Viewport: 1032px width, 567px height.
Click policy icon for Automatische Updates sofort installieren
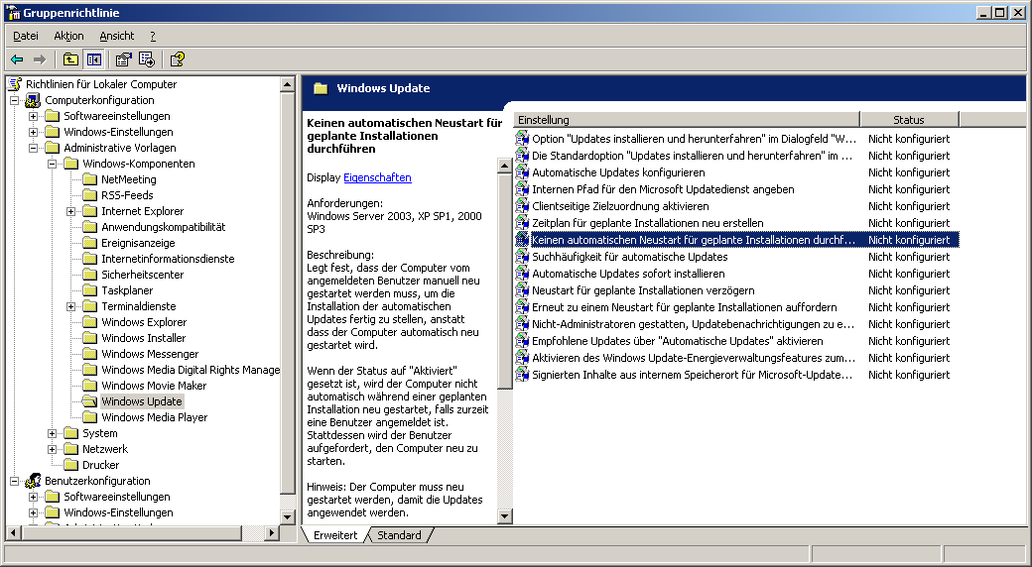(x=522, y=274)
